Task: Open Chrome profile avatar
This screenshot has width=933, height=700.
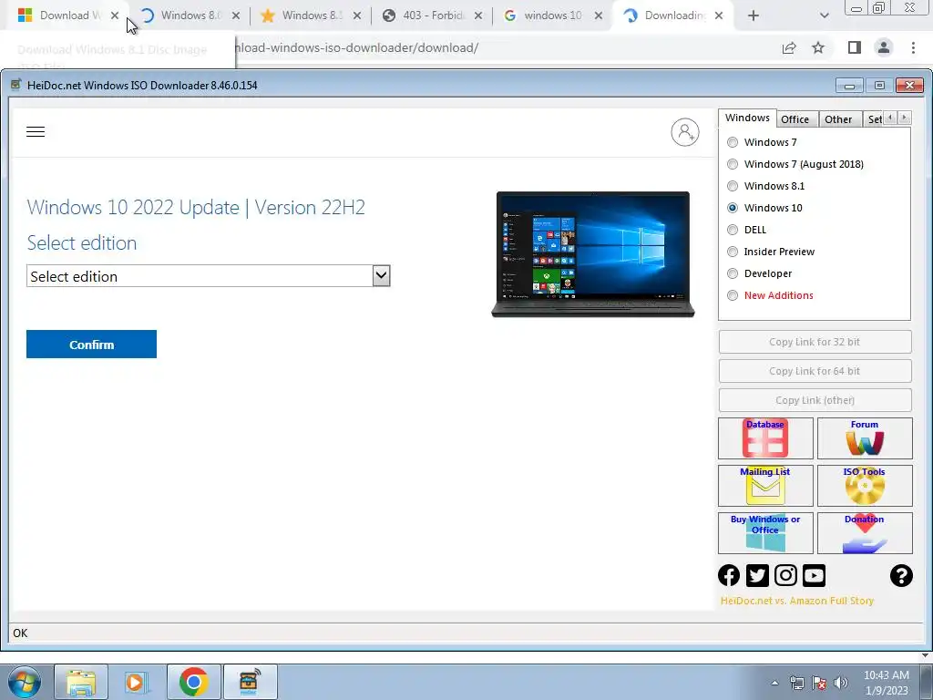Action: pos(884,47)
